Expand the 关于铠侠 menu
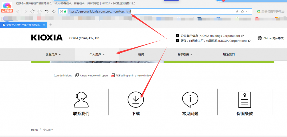This screenshot has width=287, height=137. [185, 54]
